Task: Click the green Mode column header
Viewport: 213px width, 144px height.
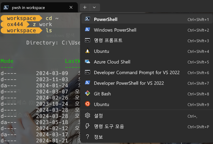Action: pos(7,61)
